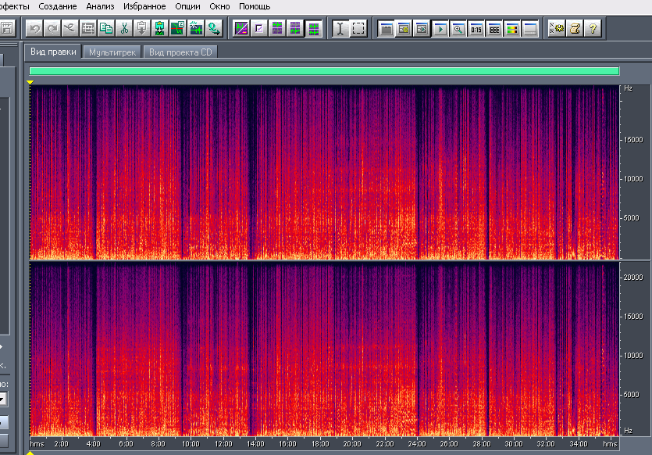This screenshot has width=652, height=455.
Task: Click the Undo arrow icon
Action: [34, 29]
